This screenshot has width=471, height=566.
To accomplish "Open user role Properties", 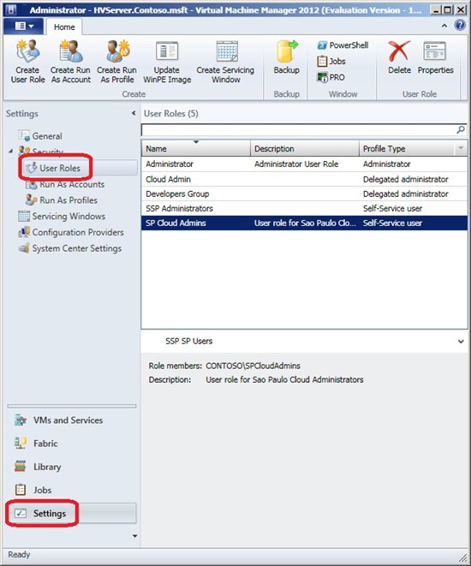I will [x=435, y=57].
